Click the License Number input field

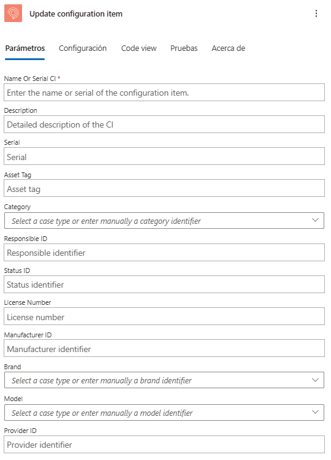pos(164,316)
